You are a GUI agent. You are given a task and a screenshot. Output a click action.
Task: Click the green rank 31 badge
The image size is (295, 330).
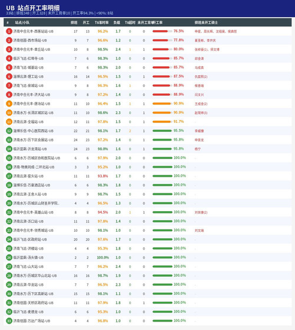[x=9, y=303]
